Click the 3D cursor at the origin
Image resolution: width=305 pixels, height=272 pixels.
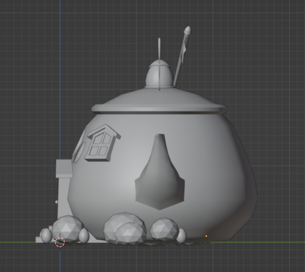(60, 242)
